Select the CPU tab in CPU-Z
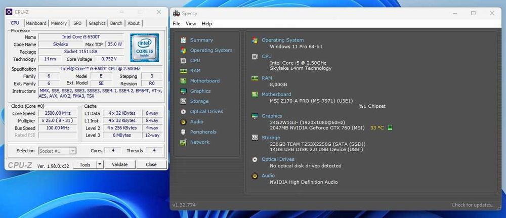The image size is (506, 218). click(x=15, y=23)
